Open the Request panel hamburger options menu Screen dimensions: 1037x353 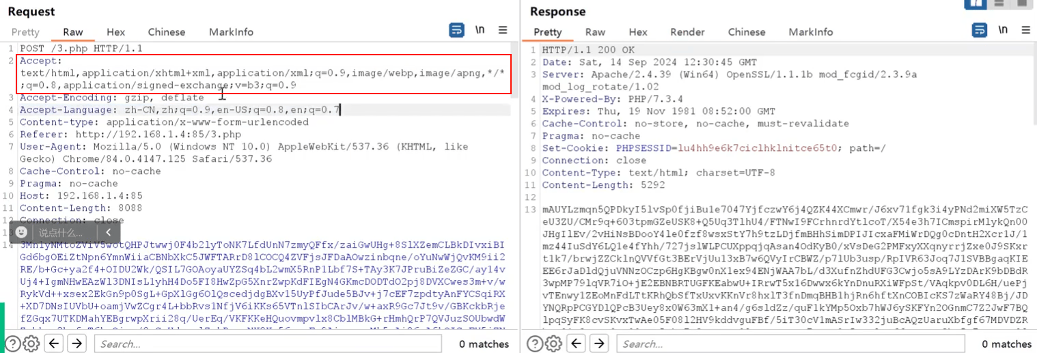pyautogui.click(x=503, y=30)
